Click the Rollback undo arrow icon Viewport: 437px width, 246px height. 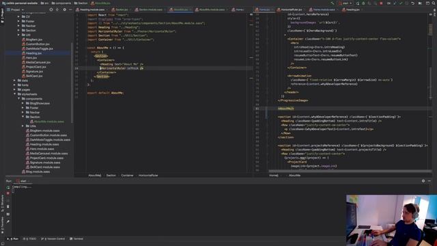[412, 3]
